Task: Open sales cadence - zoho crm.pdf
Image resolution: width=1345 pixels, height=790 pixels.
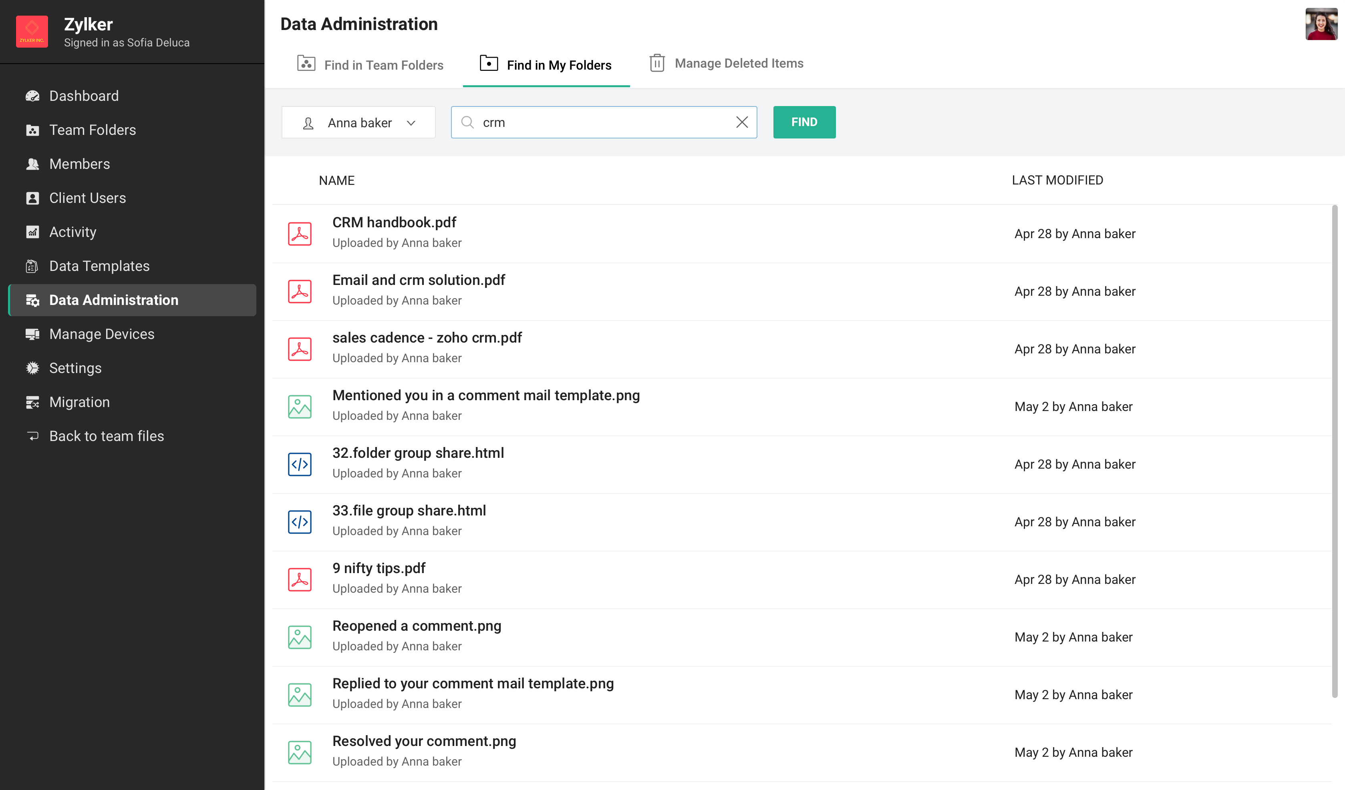Action: (x=427, y=338)
